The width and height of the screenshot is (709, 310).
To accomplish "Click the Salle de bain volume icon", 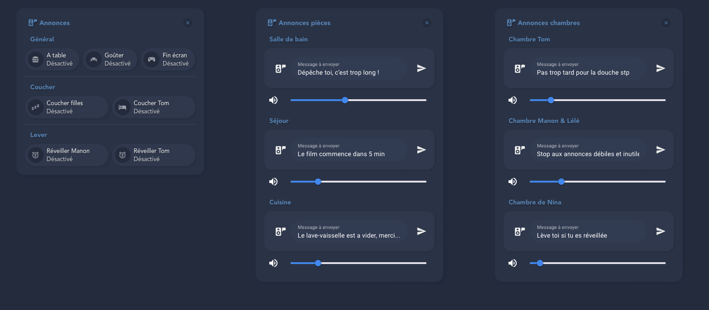I will (x=273, y=100).
